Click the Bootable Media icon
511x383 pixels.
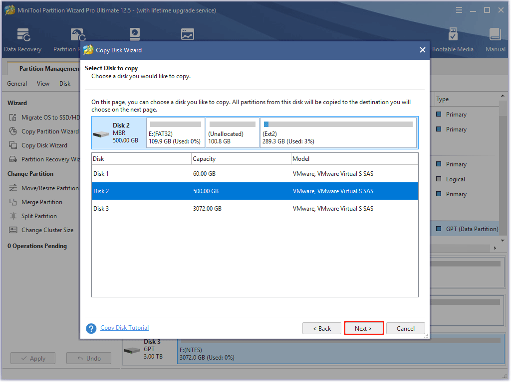coord(453,39)
